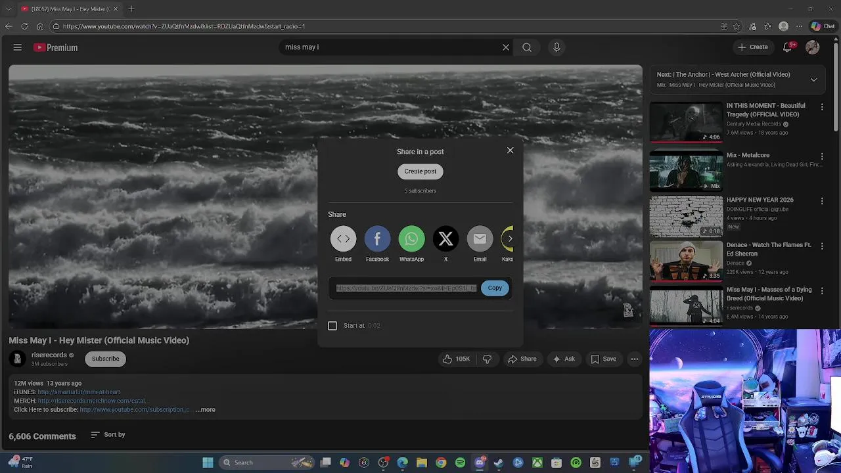This screenshot has width=841, height=473.
Task: Enable the Start at checkbox
Action: tap(332, 326)
